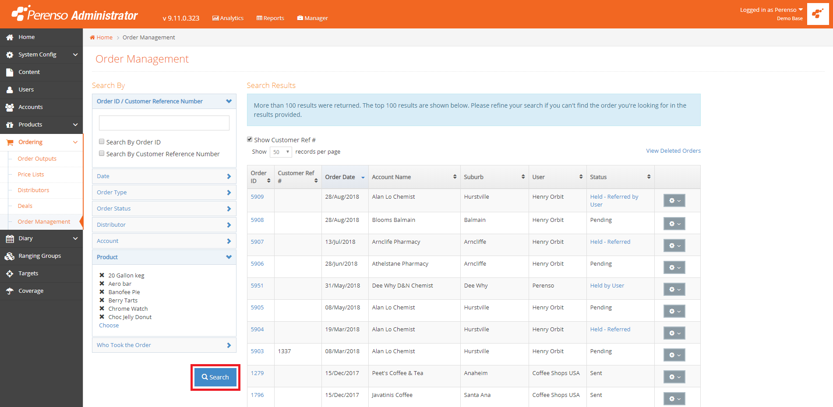Image resolution: width=833 pixels, height=407 pixels.
Task: Open the gear actions menu for order 5951
Action: (674, 289)
